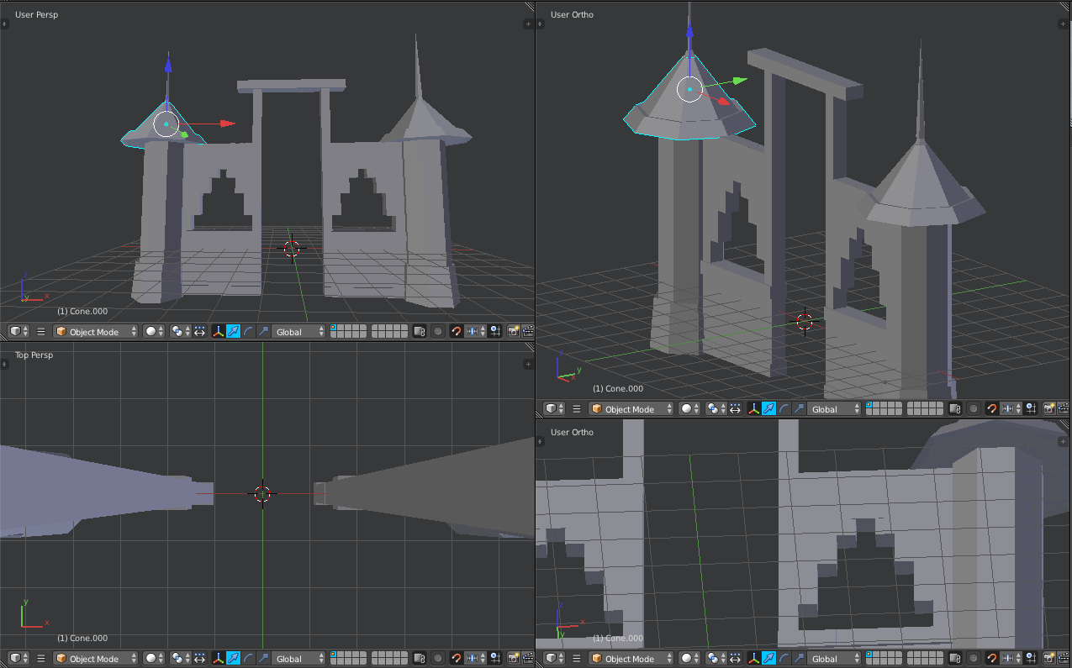
Task: Expand collapsed menus button in Top Persp header
Action: (x=40, y=658)
